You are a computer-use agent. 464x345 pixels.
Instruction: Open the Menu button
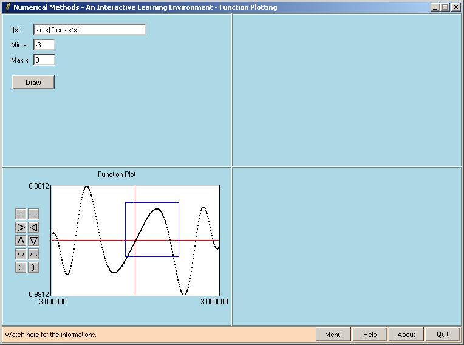[333, 334]
